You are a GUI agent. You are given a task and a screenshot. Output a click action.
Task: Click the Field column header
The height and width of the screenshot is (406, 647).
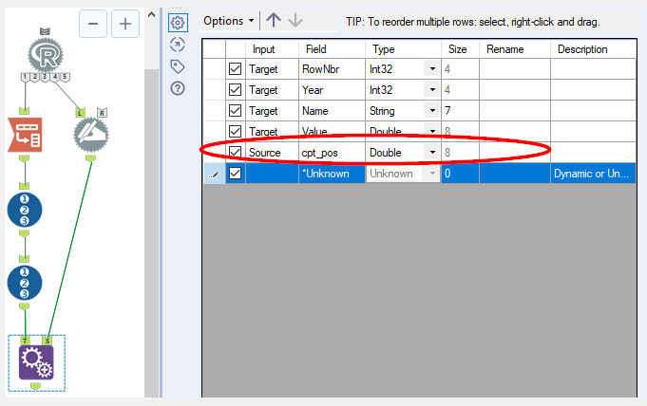pos(332,49)
